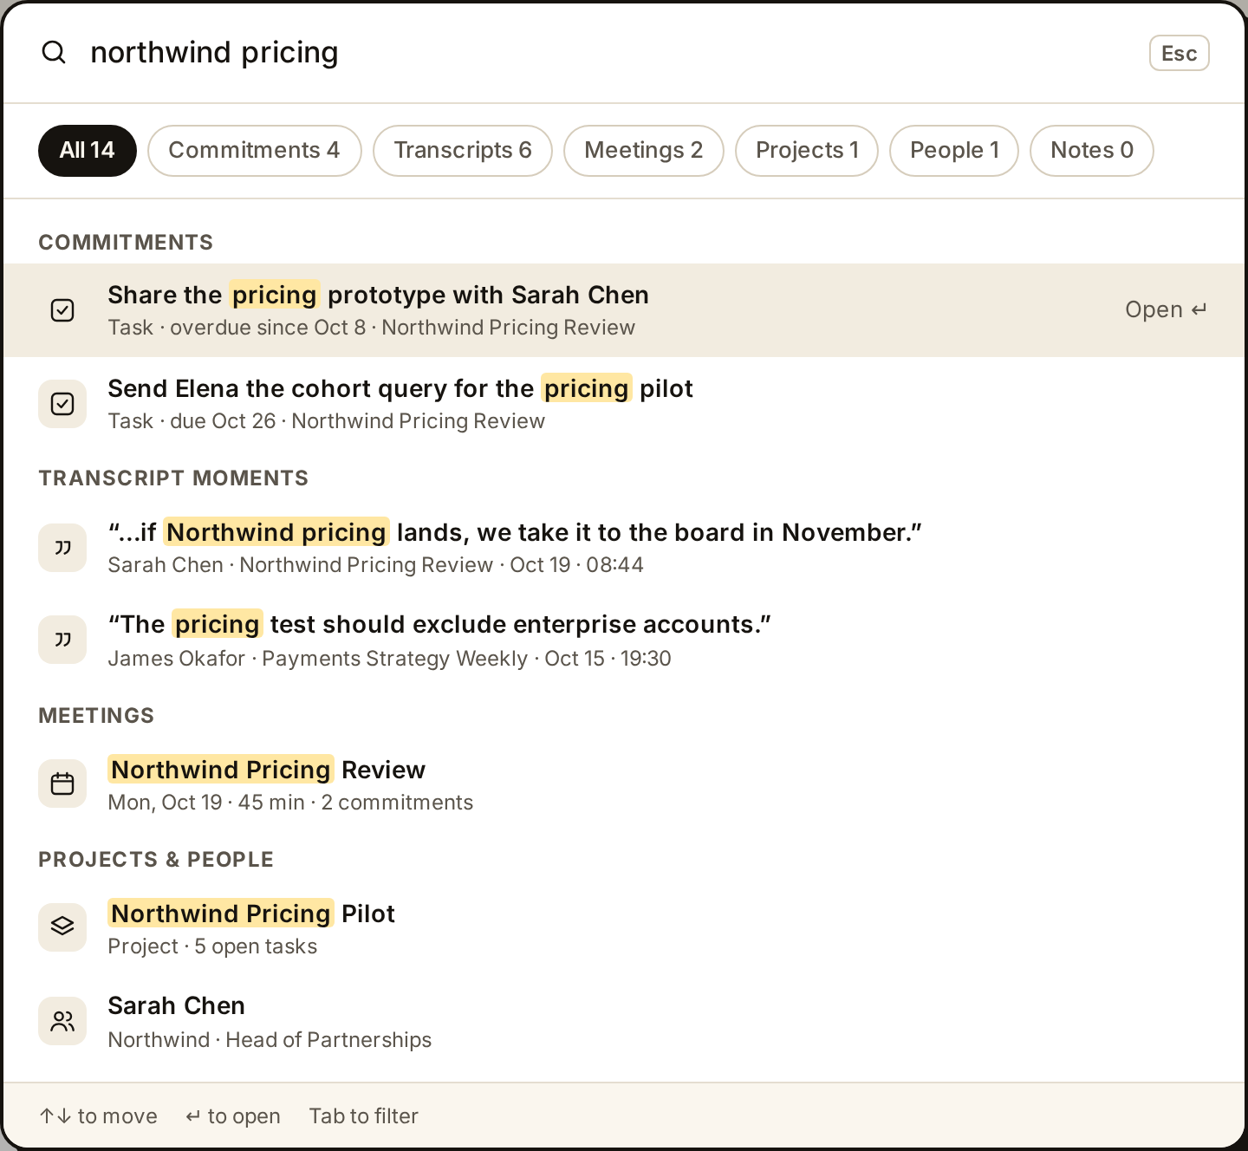Click the calendar icon for Northwind Pricing Review meeting
This screenshot has height=1151, width=1248.
(x=62, y=784)
